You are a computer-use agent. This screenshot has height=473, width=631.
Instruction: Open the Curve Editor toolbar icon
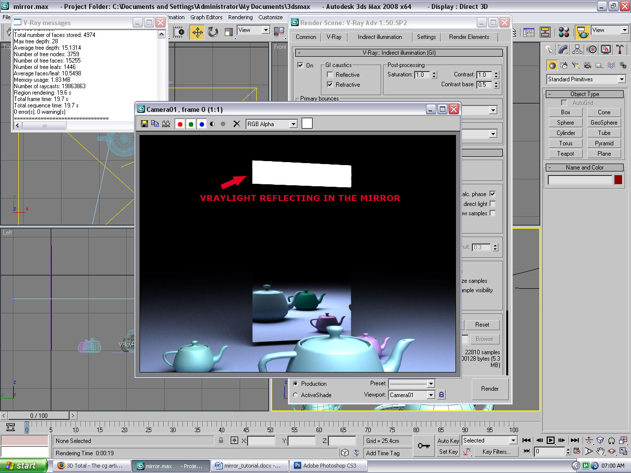point(529,32)
